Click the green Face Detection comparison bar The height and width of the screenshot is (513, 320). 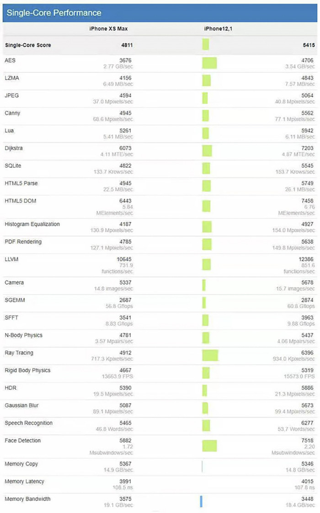209,446
